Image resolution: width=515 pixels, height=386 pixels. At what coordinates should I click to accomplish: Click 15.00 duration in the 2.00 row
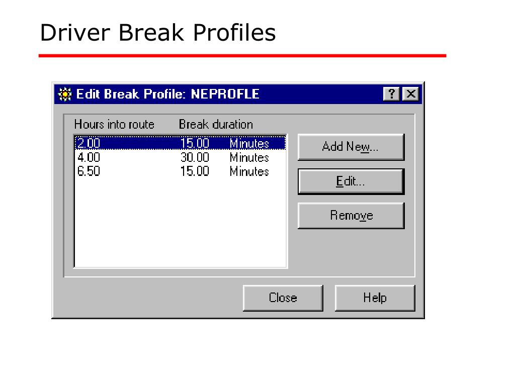click(195, 143)
